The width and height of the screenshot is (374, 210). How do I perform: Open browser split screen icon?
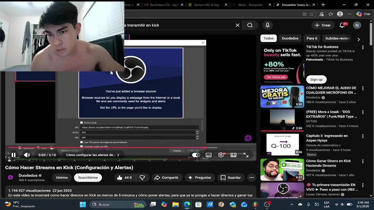(305, 14)
